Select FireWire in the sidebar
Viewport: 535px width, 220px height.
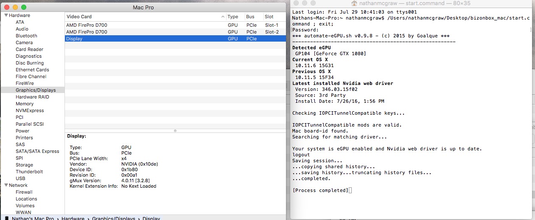[x=25, y=83]
